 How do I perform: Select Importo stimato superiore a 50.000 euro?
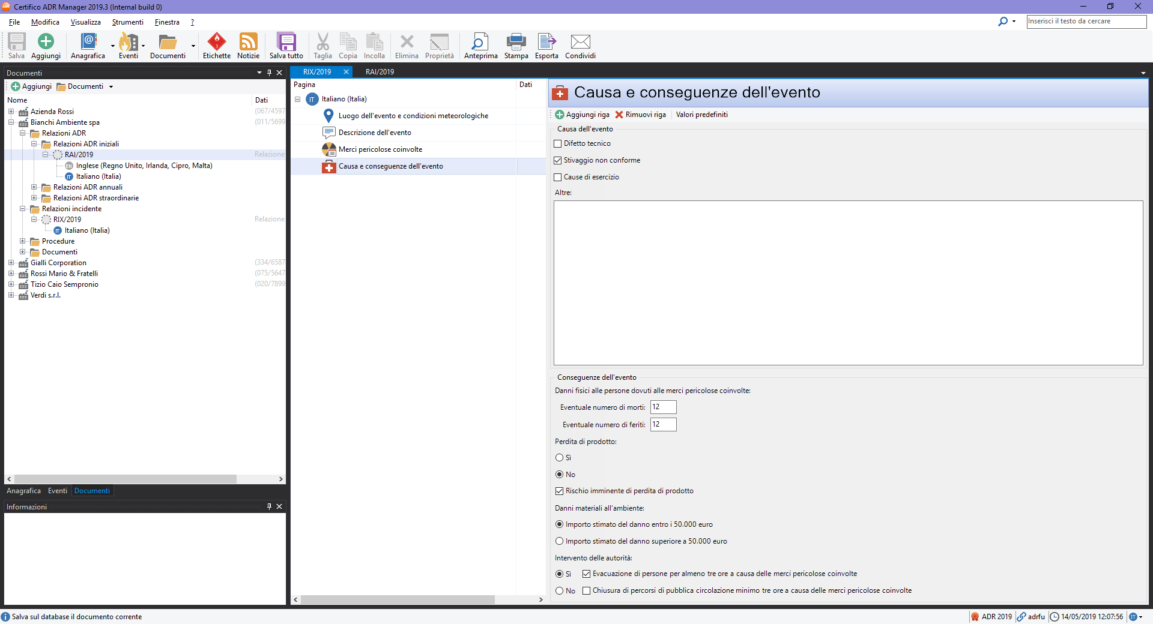pyautogui.click(x=560, y=541)
